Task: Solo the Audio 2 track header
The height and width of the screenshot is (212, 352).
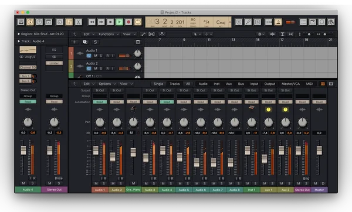Action: [x=101, y=69]
